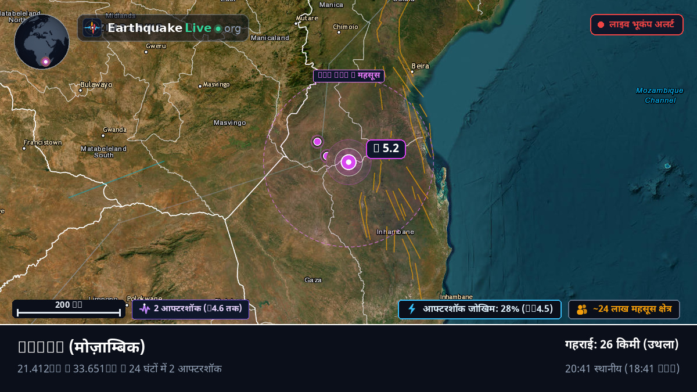This screenshot has width=697, height=392.
Task: Click the people icon in the felt-area badge
Action: point(582,310)
